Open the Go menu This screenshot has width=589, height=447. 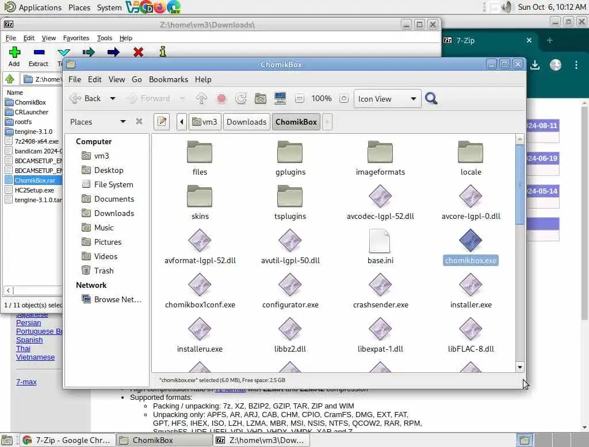pyautogui.click(x=137, y=79)
